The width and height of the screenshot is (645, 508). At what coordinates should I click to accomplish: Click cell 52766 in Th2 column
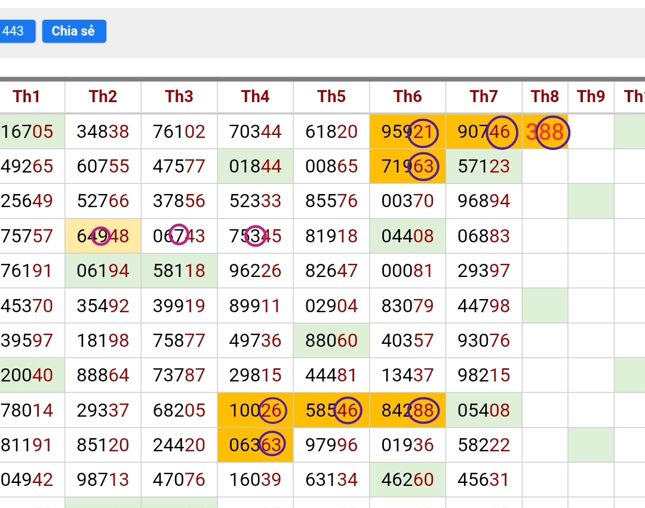[103, 201]
